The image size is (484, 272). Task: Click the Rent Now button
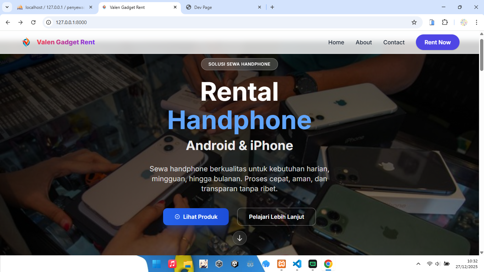click(x=437, y=42)
